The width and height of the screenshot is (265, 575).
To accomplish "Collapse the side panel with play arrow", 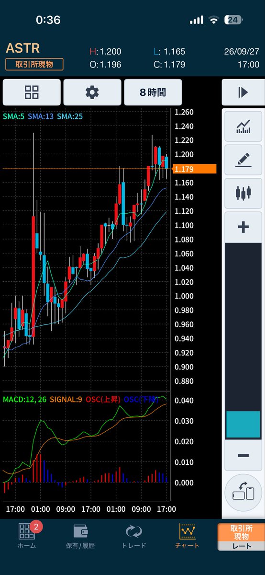I will [x=243, y=92].
